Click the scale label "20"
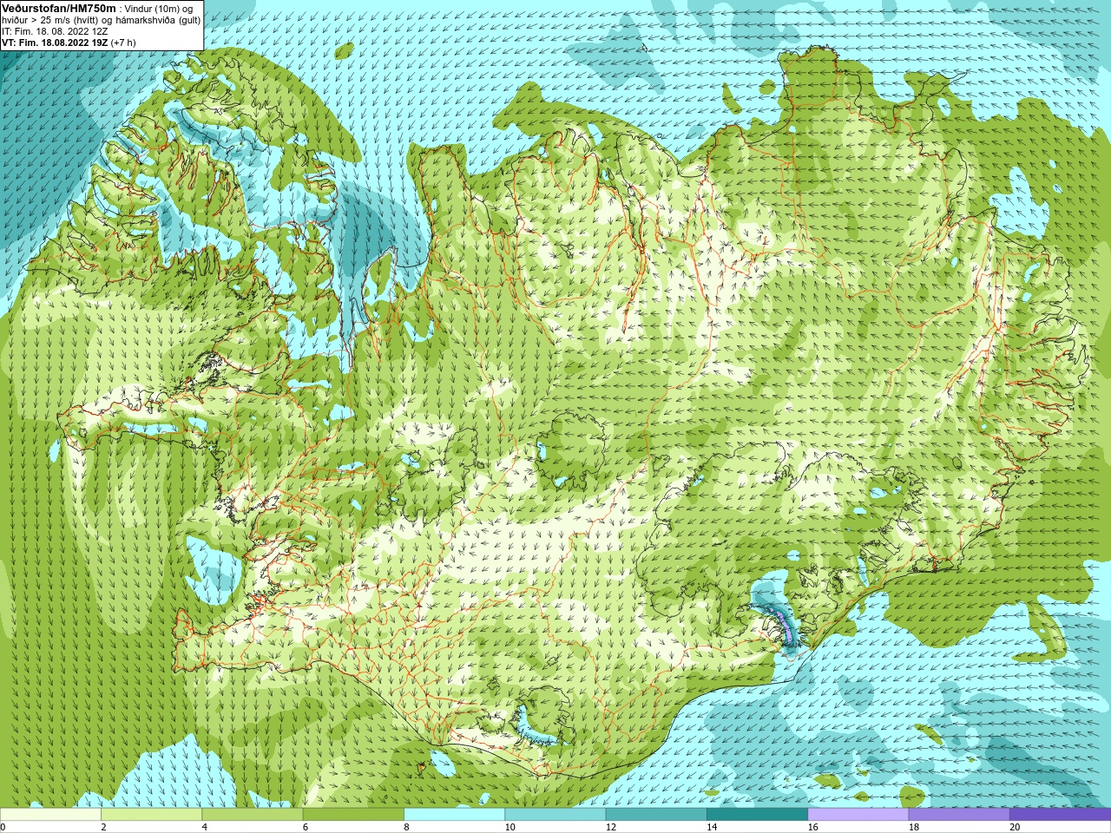Viewport: 1111px width, 833px height. pyautogui.click(x=1015, y=827)
